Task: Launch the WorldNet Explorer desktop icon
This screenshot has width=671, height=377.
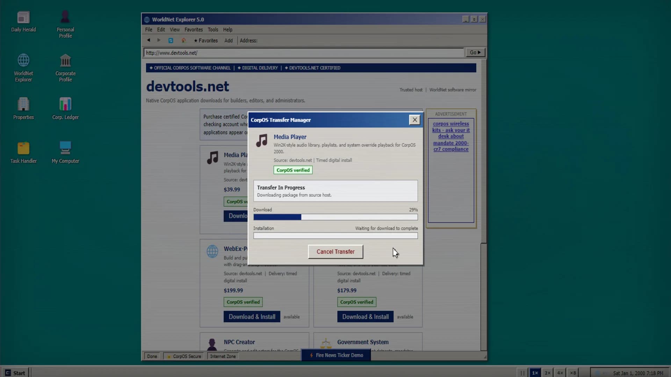Action: 23,68
